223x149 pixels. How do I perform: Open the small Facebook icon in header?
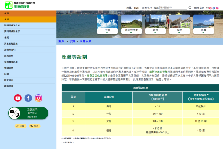coord(214,8)
